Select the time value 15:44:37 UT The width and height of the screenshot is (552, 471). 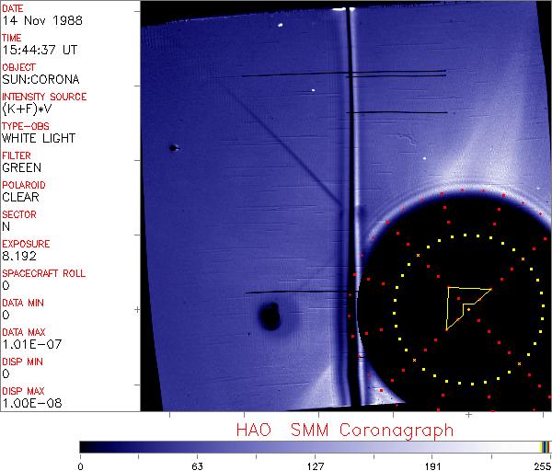tap(38, 51)
